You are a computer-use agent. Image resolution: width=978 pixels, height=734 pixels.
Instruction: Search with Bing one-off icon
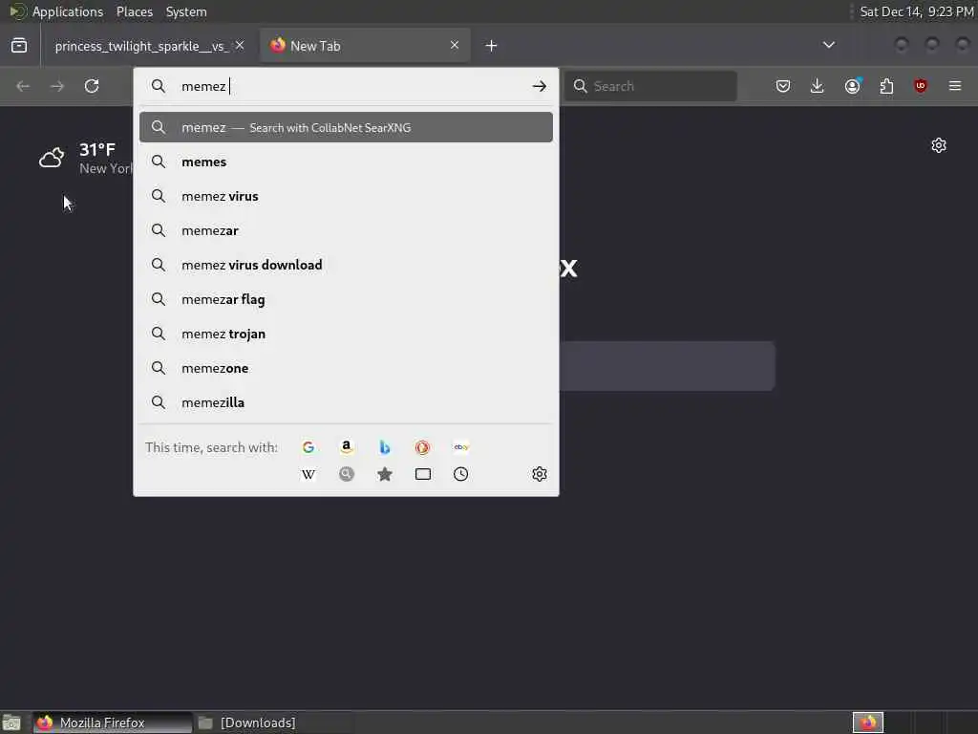click(384, 447)
